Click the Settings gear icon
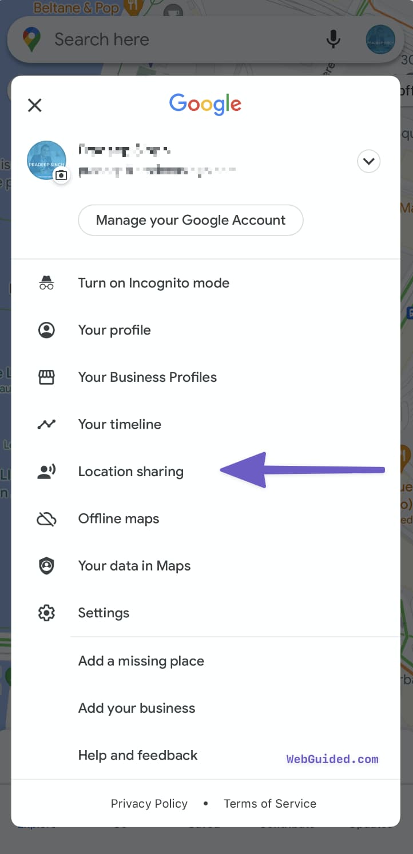The width and height of the screenshot is (413, 854). [x=46, y=612]
